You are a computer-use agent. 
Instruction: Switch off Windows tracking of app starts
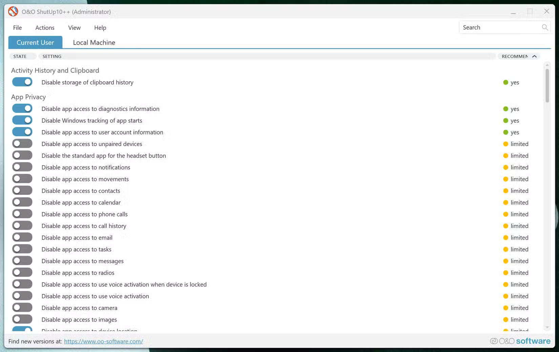tap(22, 120)
